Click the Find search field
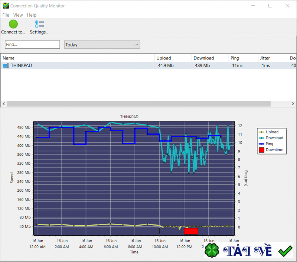The width and height of the screenshot is (297, 262). point(32,45)
